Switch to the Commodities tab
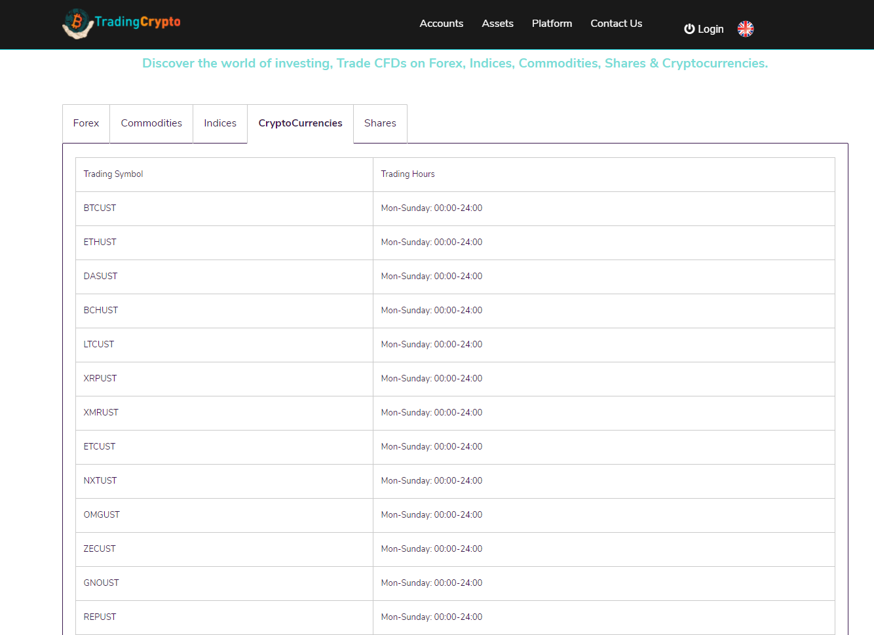874x635 pixels. click(151, 123)
